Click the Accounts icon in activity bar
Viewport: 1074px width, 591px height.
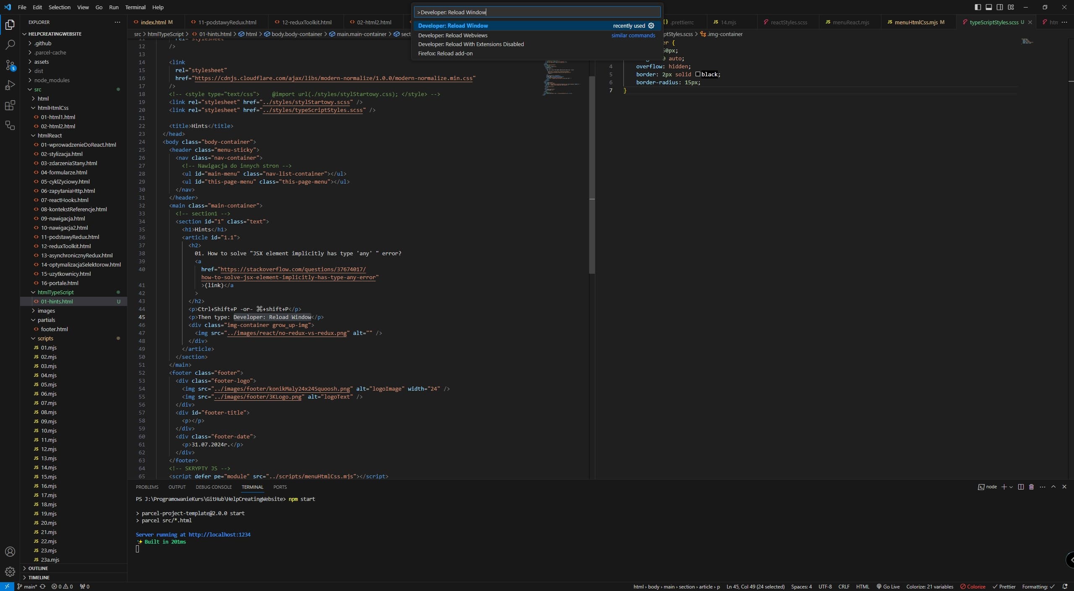(x=10, y=552)
